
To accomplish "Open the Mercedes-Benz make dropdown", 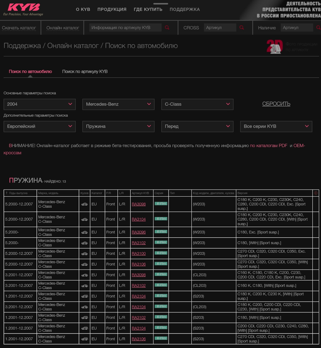I will click(118, 104).
